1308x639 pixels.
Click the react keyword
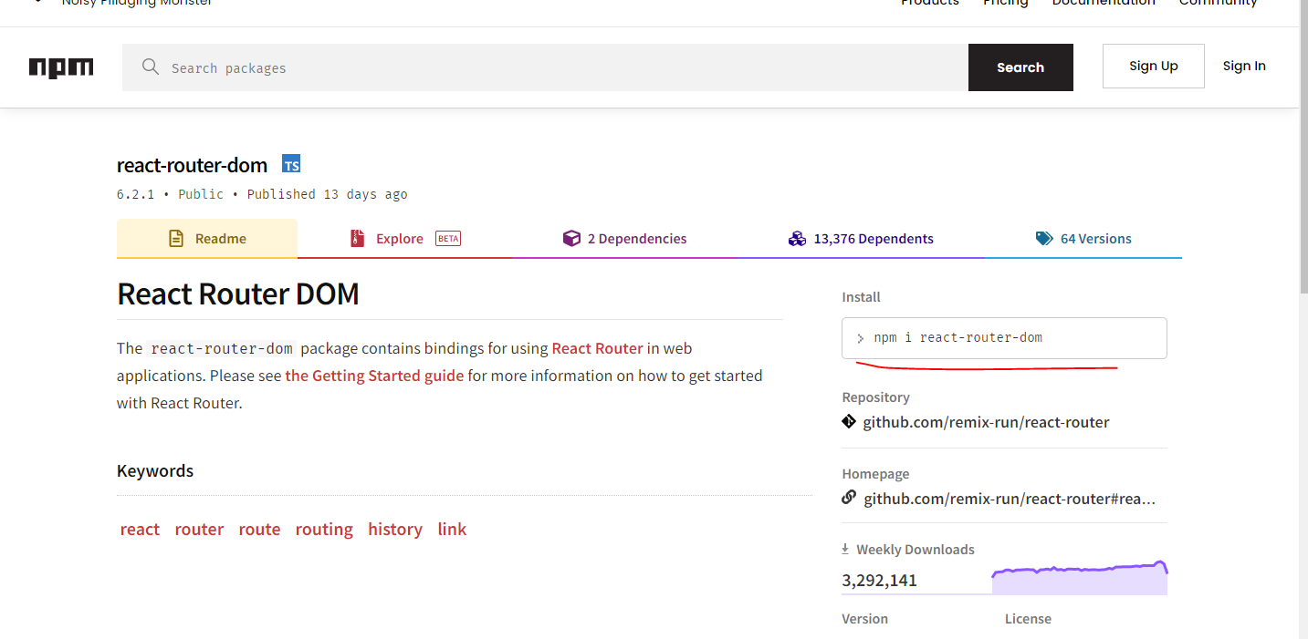coord(140,530)
